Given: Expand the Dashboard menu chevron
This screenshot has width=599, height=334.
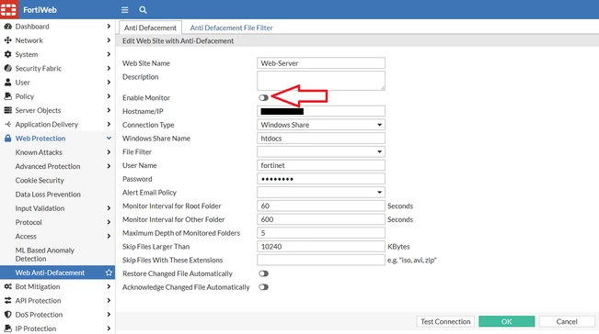Looking at the screenshot, I should click(x=109, y=27).
